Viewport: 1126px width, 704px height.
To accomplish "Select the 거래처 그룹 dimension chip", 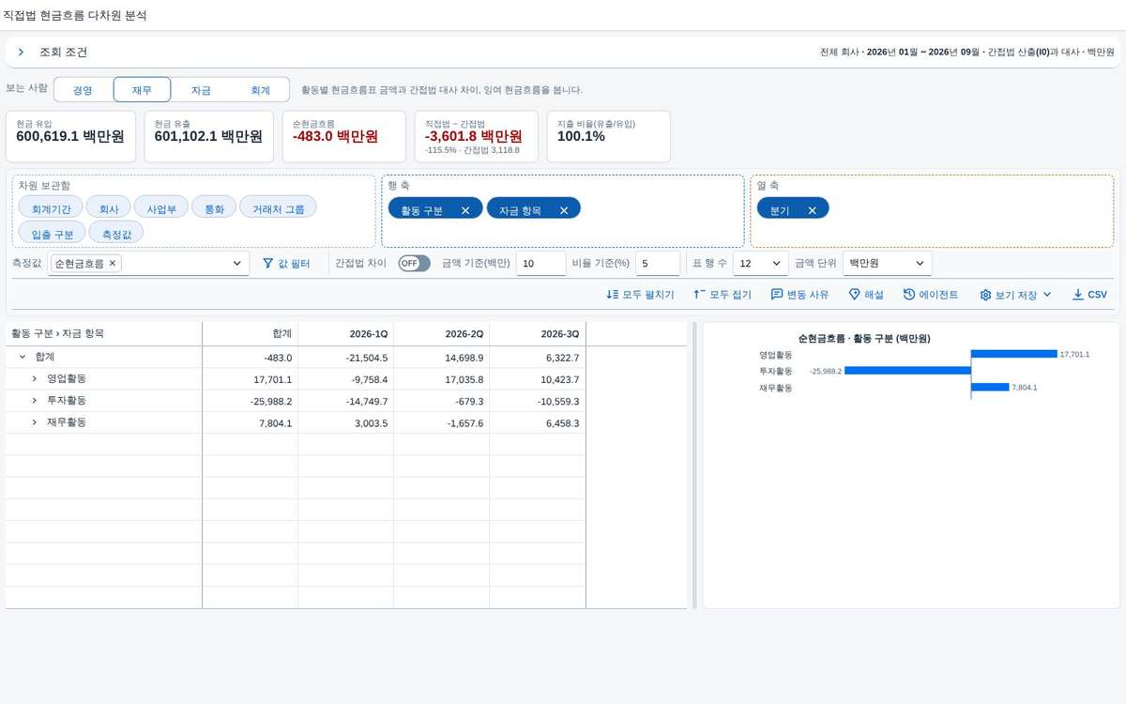I will [x=278, y=208].
